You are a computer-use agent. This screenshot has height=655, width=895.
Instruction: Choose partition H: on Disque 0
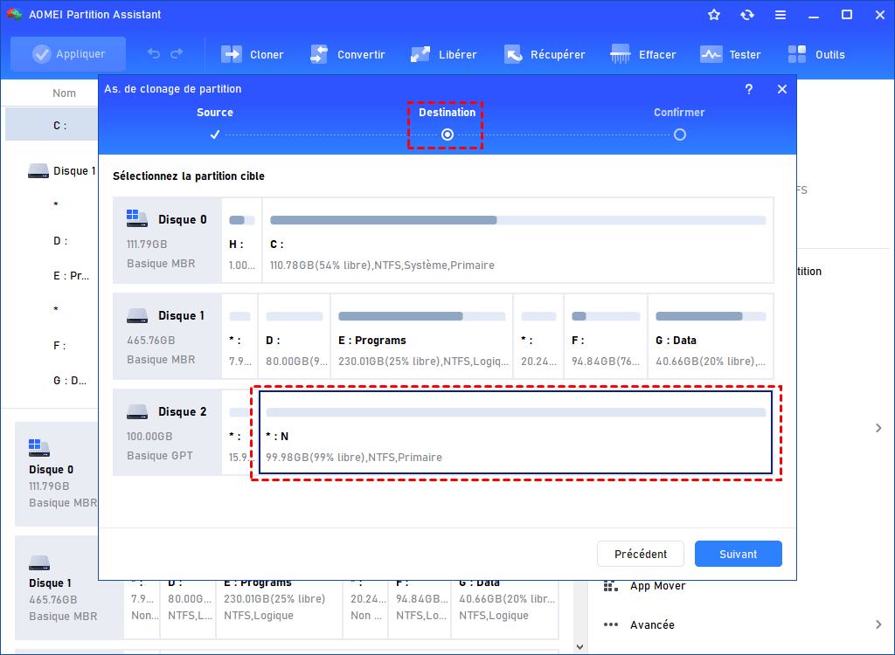pos(242,240)
